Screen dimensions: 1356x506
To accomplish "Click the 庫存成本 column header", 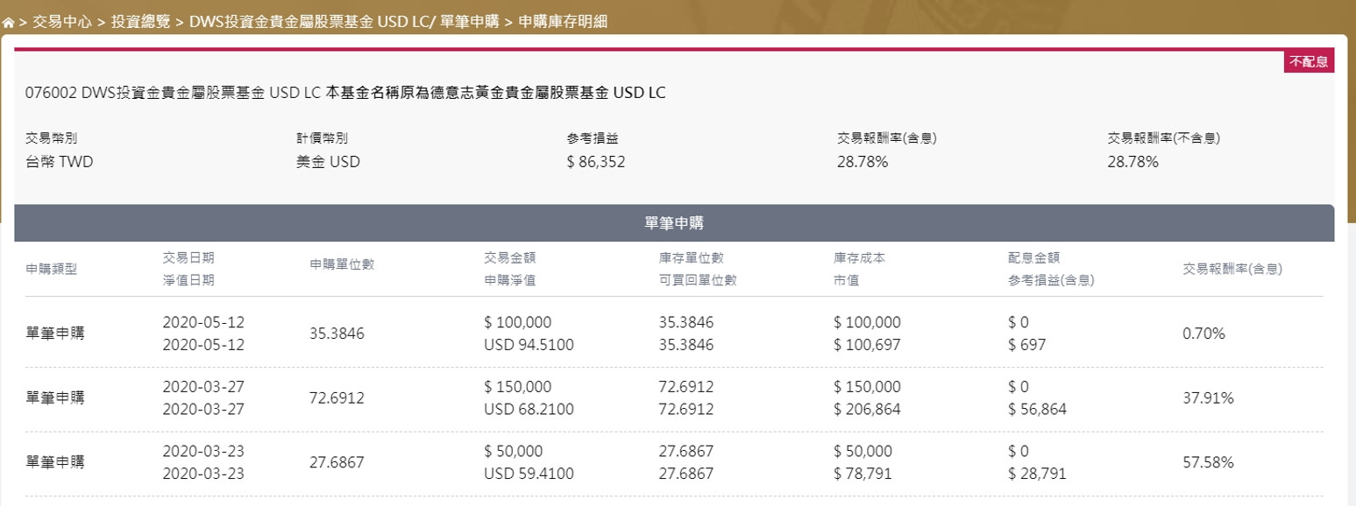I will point(860,258).
